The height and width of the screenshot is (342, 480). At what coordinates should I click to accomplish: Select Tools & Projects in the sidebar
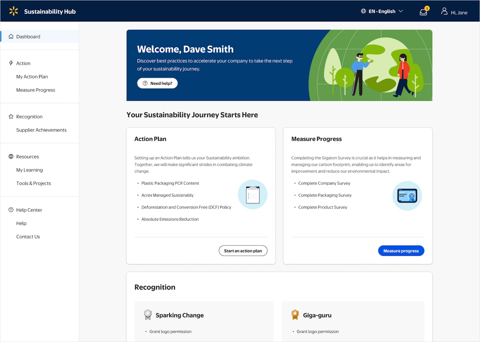click(x=33, y=183)
